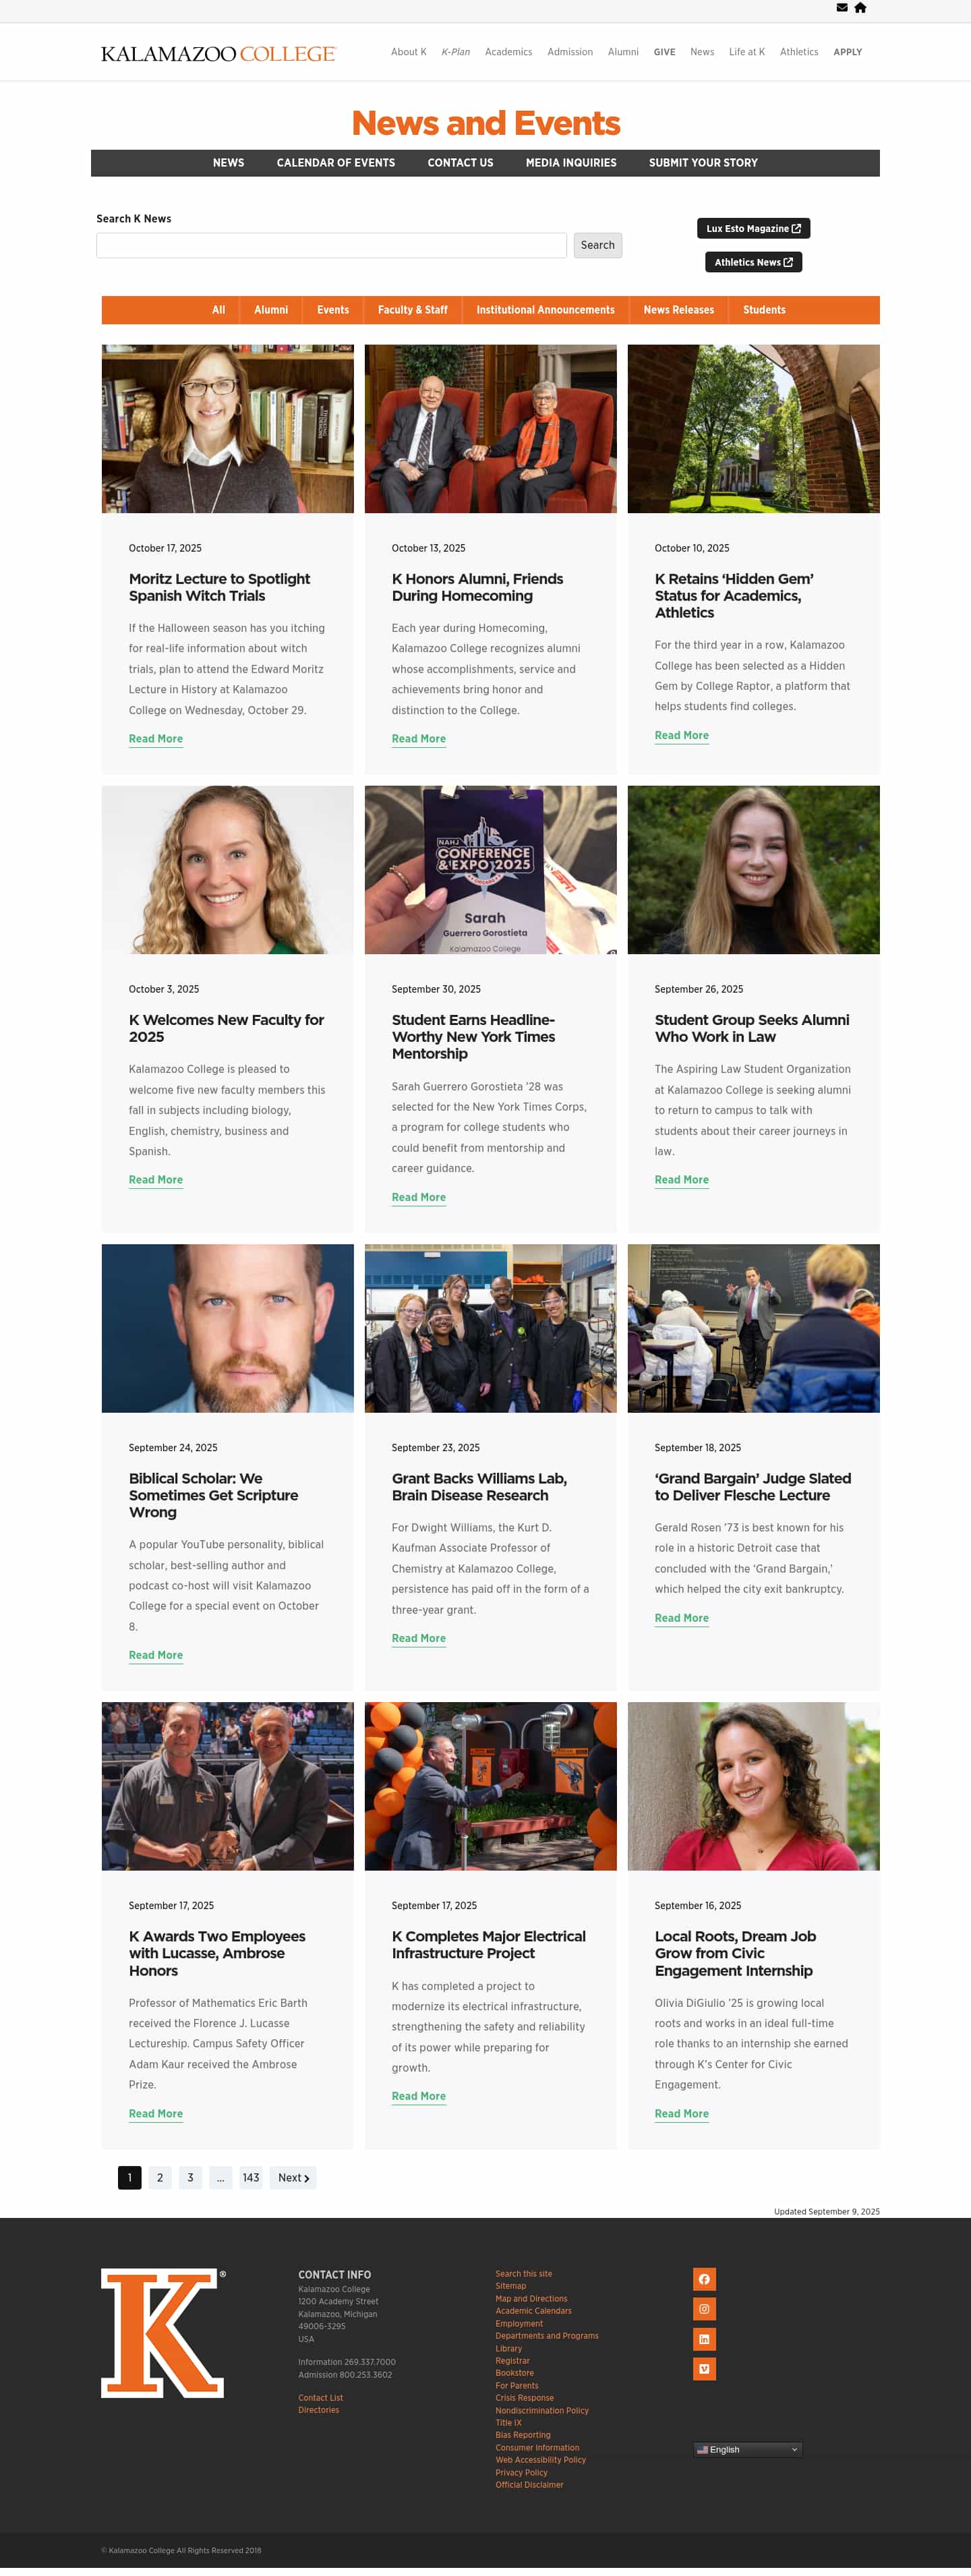This screenshot has height=2576, width=971.
Task: Open the LinkedIn icon in the footer
Action: click(704, 2339)
